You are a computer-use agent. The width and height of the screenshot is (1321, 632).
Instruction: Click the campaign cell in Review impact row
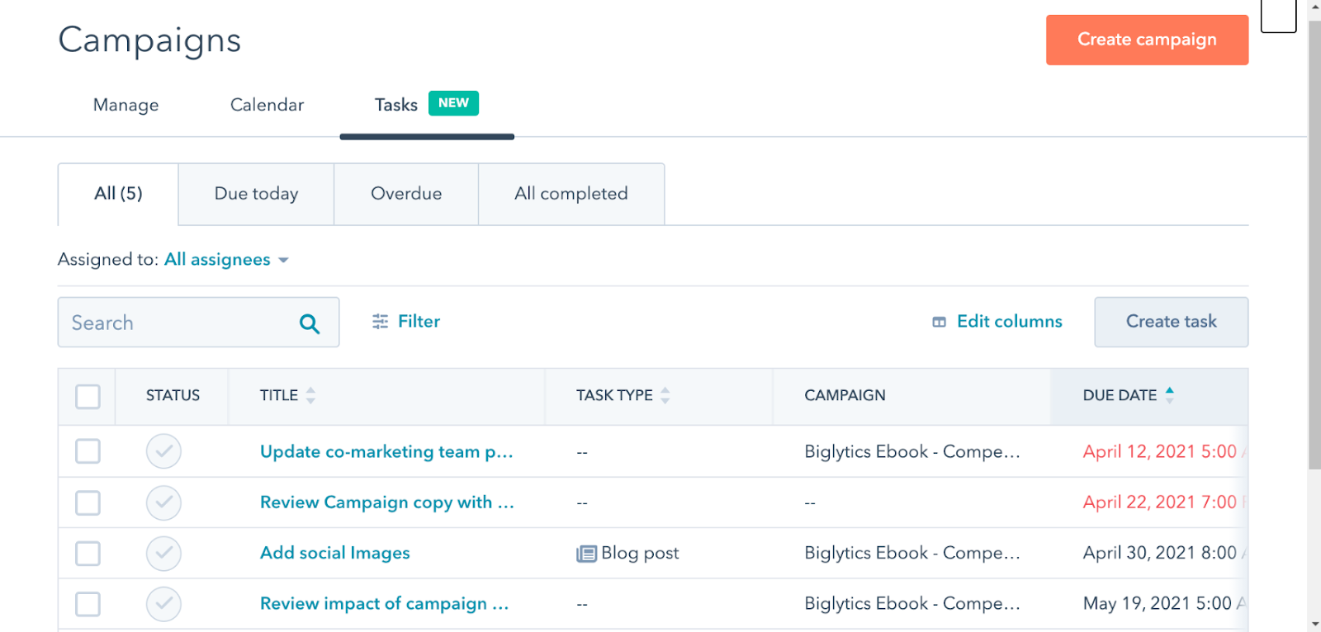[911, 604]
